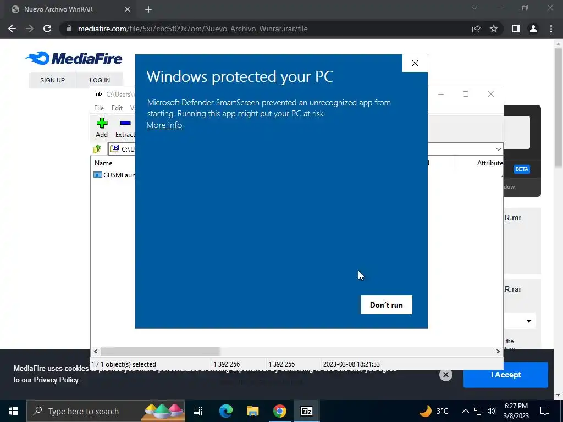Go back in Chrome
This screenshot has height=422, width=563.
12,29
